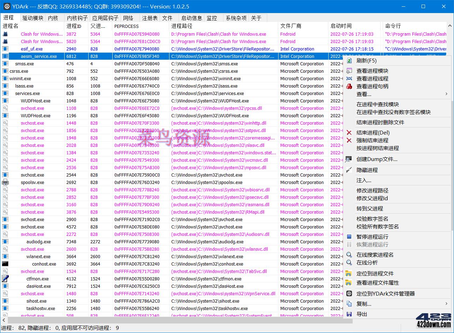Click the red cubes icon for 查看进程句柄

coord(349,86)
